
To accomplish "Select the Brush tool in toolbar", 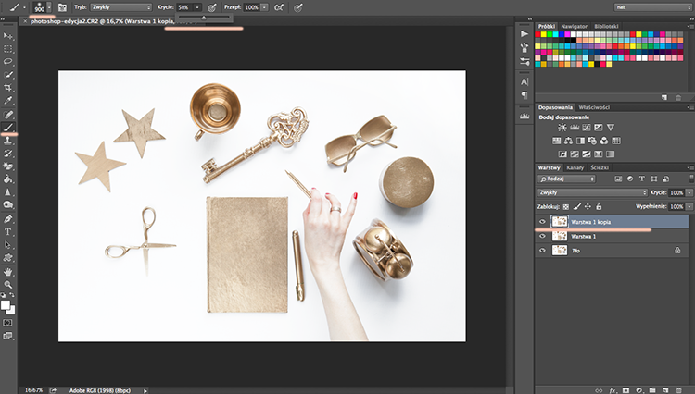I will 8,128.
